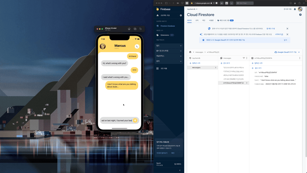Expand the 출시 및 모니터링 sidebar category
307x173 pixels.
169,51
